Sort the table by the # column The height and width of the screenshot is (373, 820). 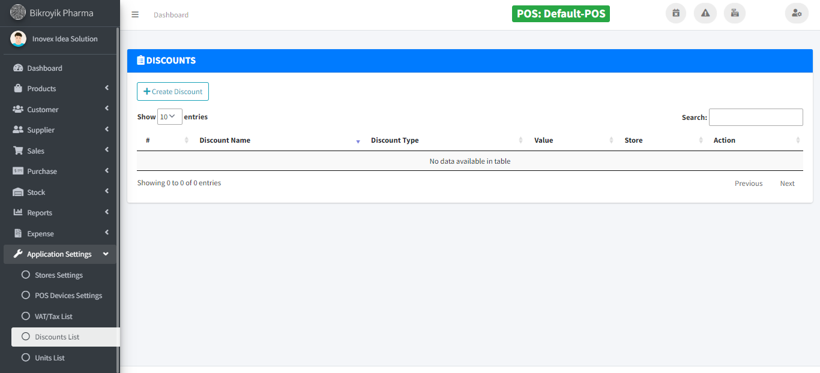pyautogui.click(x=166, y=140)
